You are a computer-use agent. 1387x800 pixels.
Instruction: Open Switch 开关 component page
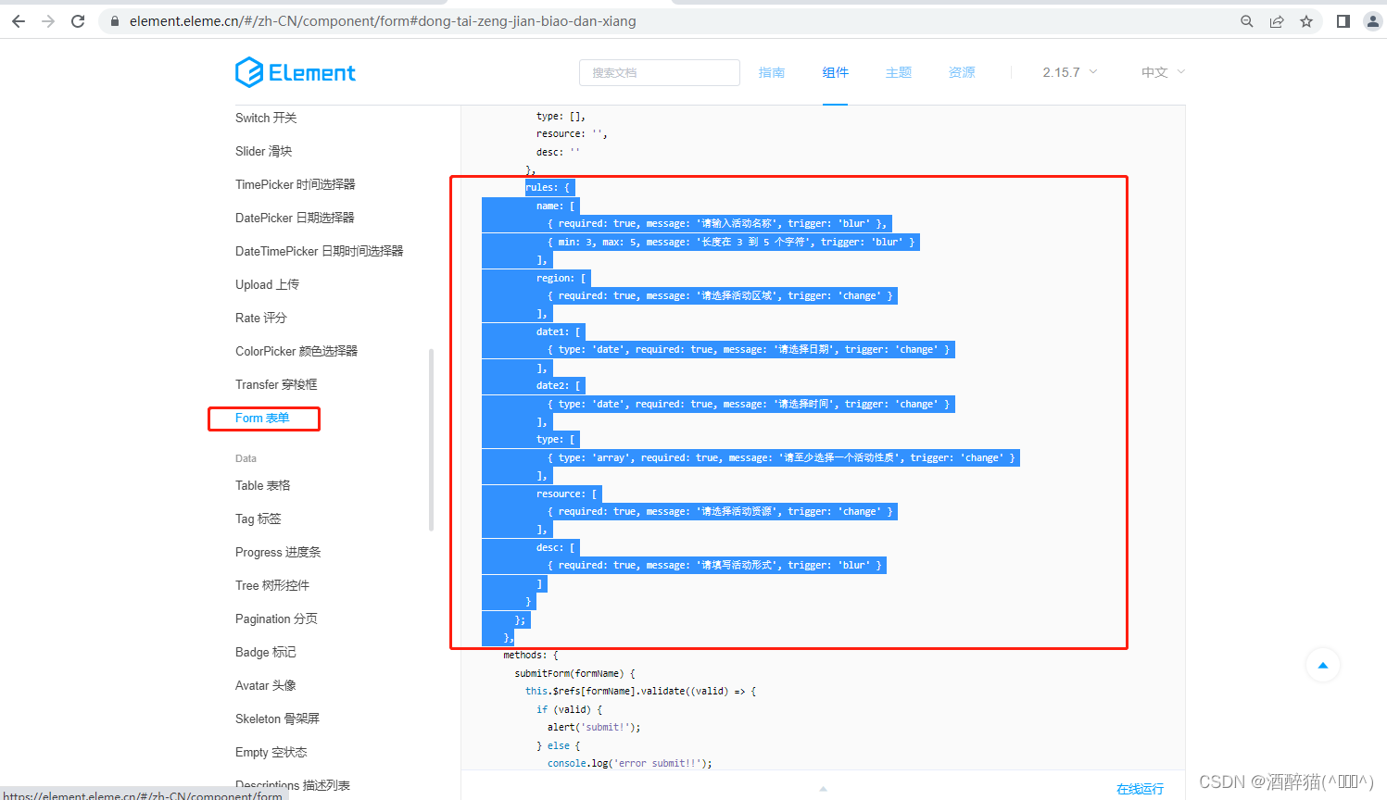coord(266,118)
